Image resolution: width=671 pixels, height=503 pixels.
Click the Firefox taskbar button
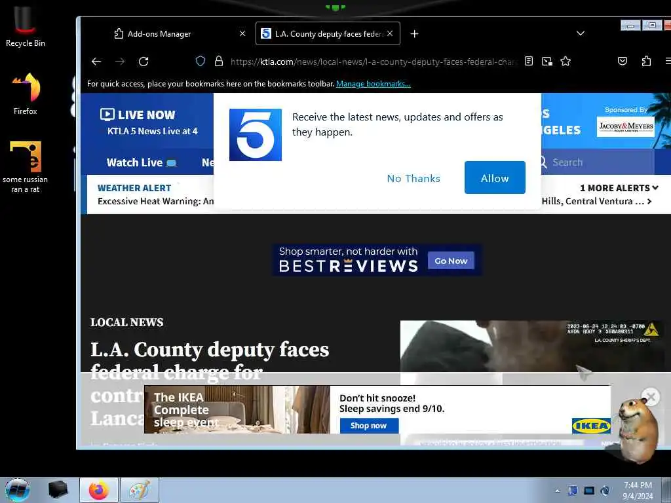point(99,490)
